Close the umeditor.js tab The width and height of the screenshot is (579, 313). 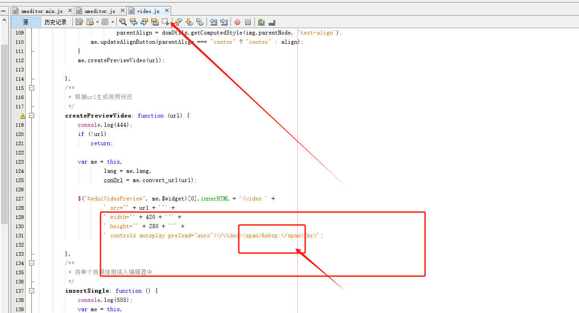(122, 11)
